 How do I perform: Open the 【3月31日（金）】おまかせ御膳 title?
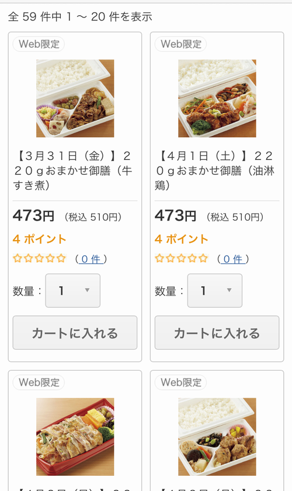click(75, 170)
